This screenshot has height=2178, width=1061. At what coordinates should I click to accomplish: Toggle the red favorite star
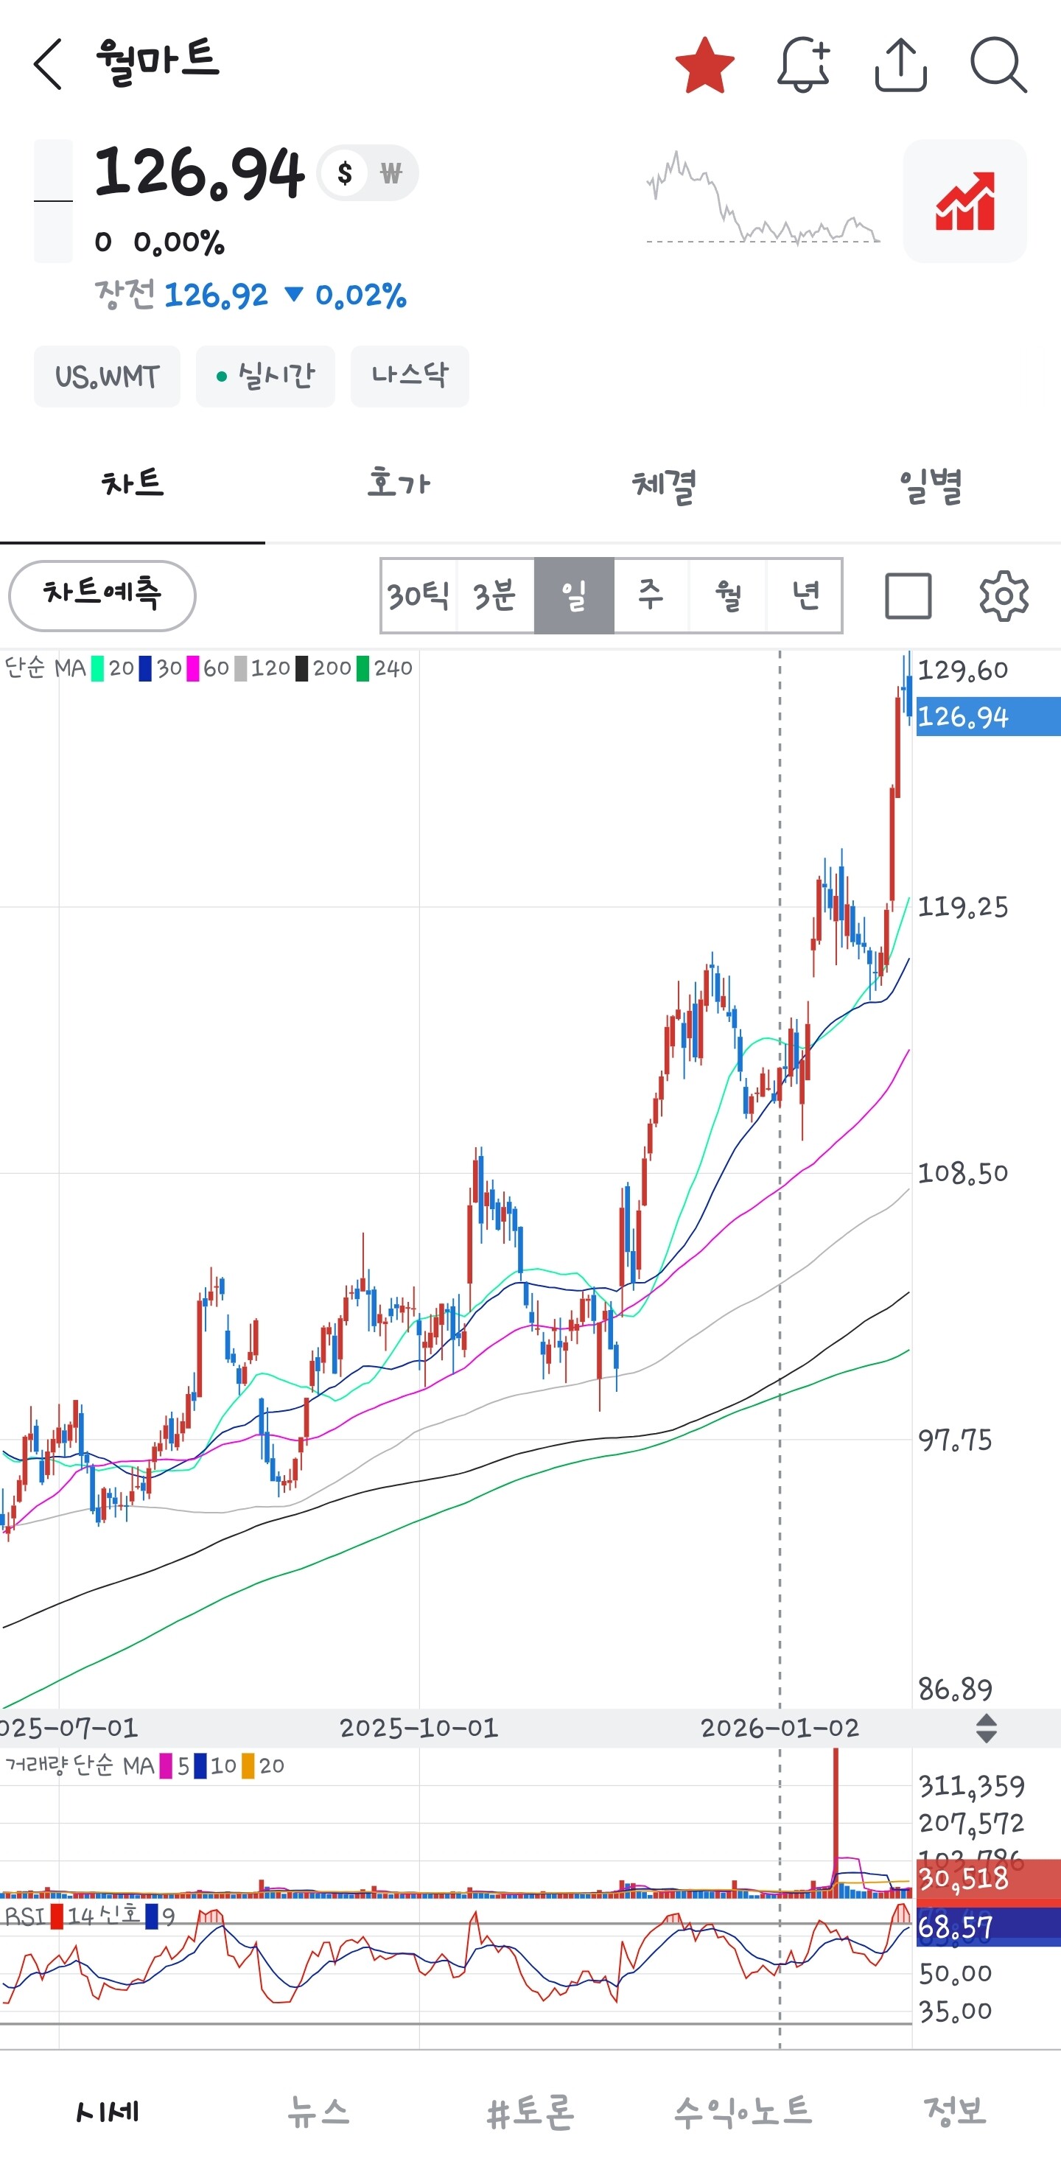tap(705, 64)
